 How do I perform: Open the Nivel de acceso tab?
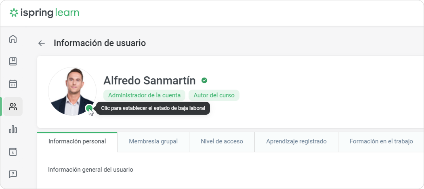point(222,141)
